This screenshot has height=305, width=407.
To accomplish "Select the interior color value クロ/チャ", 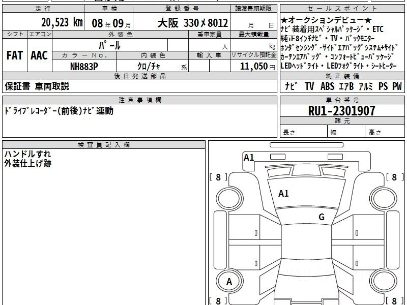I will [x=148, y=66].
